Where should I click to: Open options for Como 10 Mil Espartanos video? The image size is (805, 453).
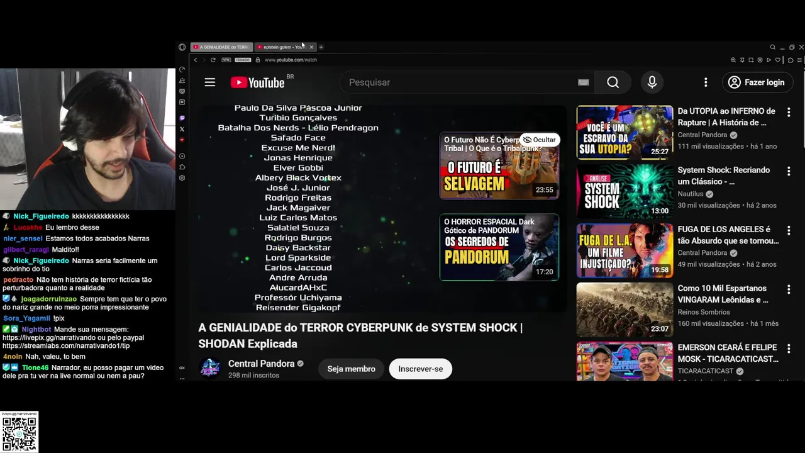coord(789,289)
